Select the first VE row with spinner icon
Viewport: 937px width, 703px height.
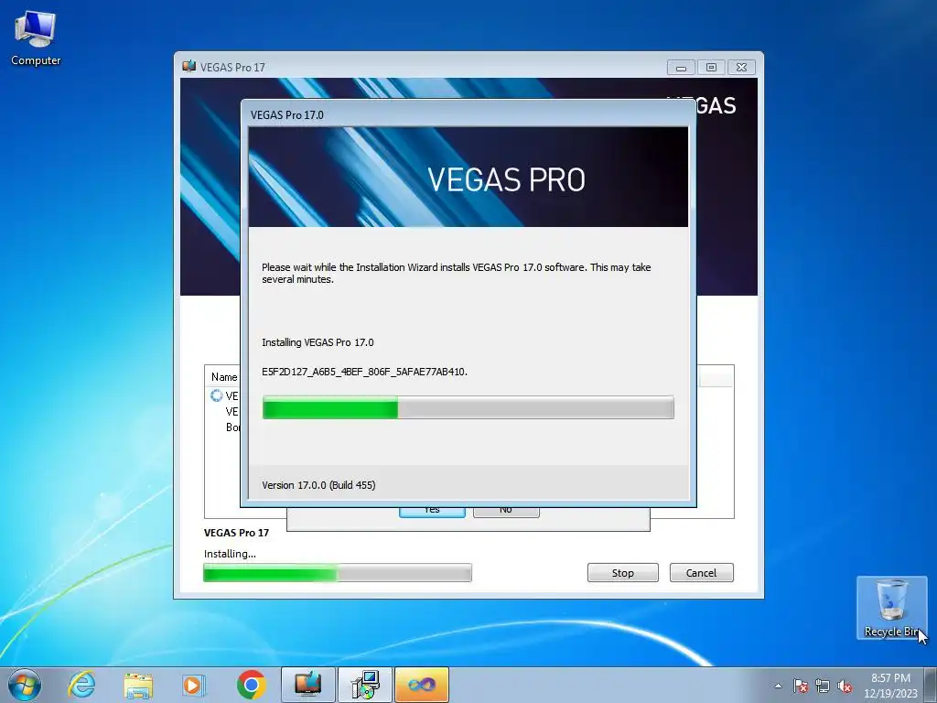point(225,395)
